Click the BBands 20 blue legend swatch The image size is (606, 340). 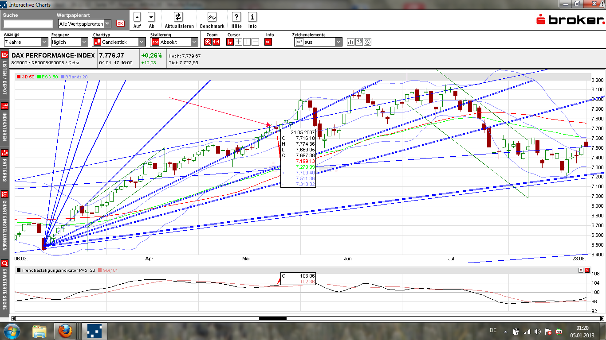pos(63,77)
